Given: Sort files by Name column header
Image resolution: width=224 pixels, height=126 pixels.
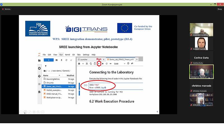Looking at the screenshot, I should point(46,75).
